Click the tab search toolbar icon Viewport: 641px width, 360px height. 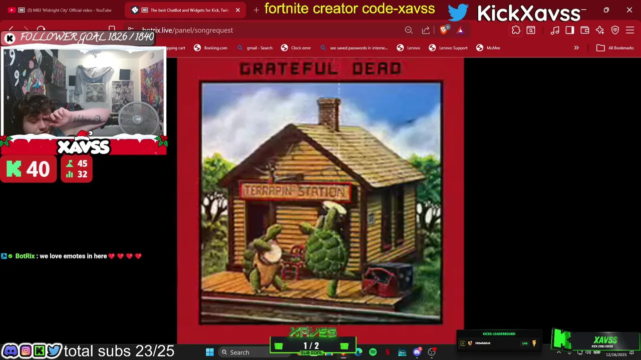click(x=531, y=30)
